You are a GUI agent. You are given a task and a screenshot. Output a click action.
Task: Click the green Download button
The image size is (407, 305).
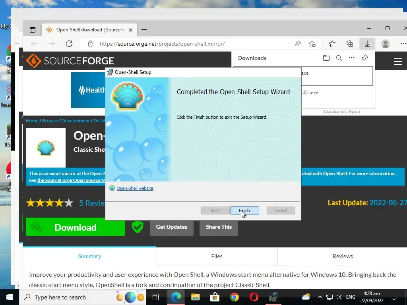pos(76,227)
